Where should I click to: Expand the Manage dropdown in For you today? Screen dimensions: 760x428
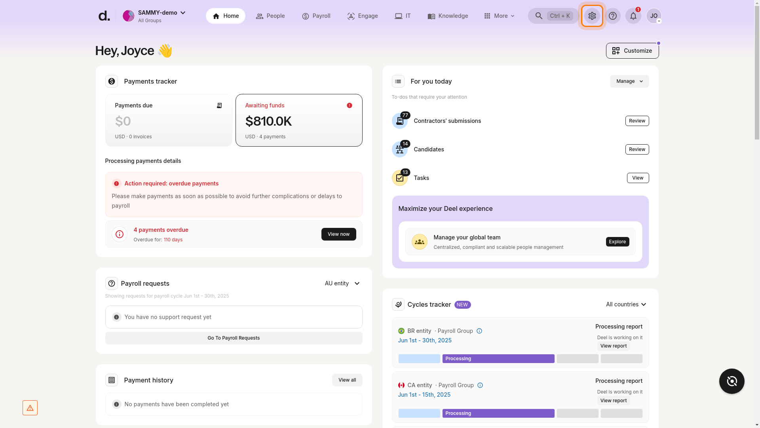point(629,81)
